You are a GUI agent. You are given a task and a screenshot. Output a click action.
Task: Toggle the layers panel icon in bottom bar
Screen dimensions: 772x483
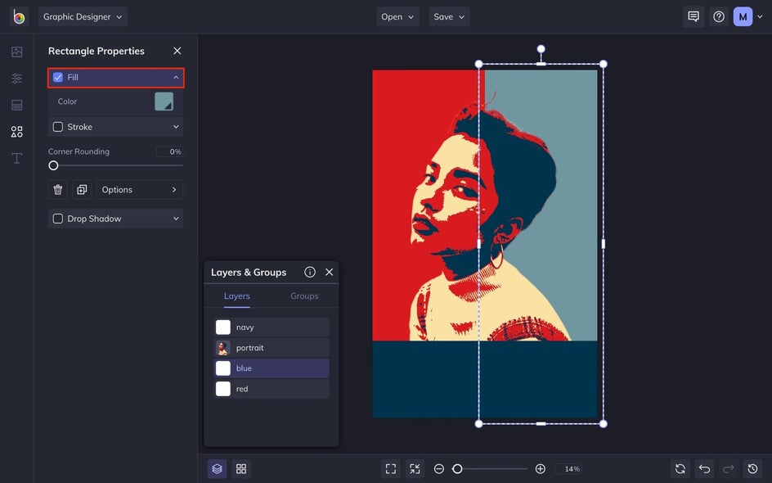pyautogui.click(x=217, y=469)
